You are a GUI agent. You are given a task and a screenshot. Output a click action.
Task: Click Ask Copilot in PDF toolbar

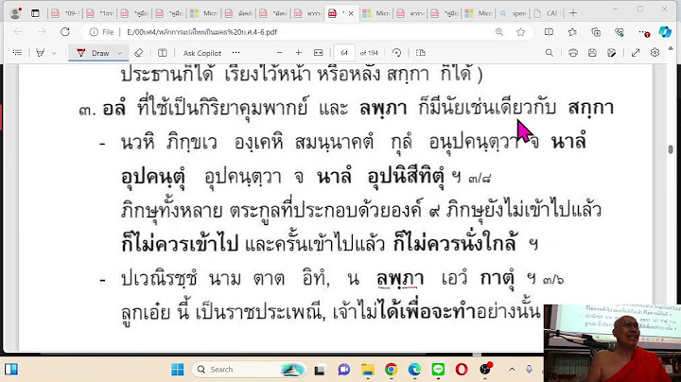point(202,53)
